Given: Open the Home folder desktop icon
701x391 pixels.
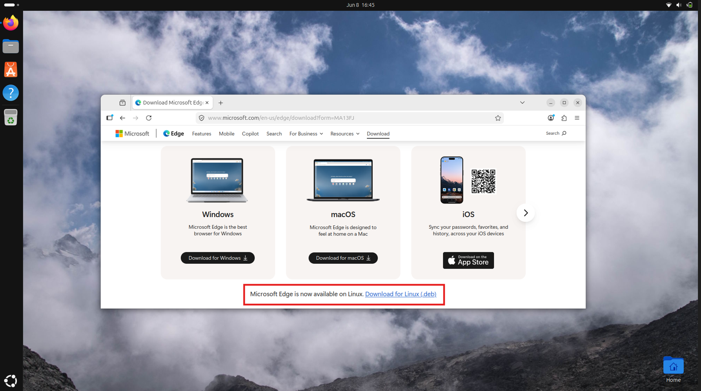Looking at the screenshot, I should click(x=673, y=370).
